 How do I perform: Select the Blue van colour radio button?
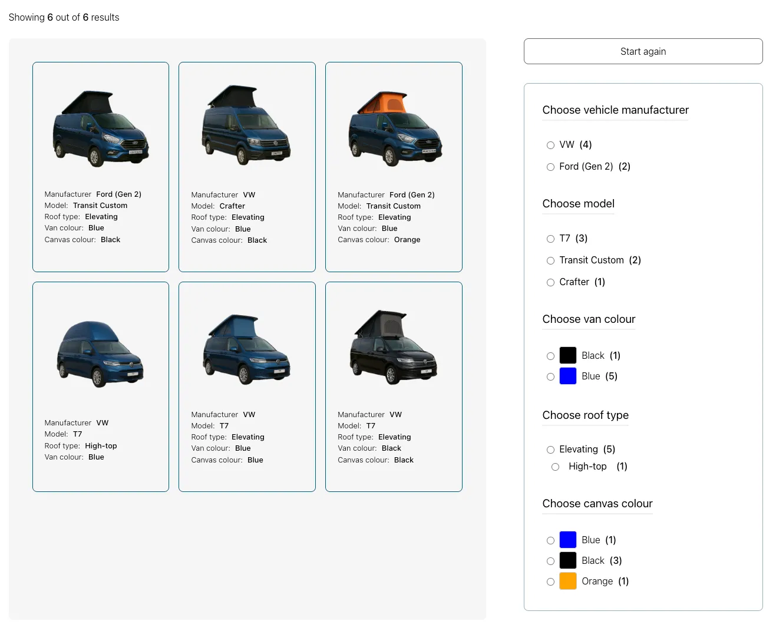(550, 376)
